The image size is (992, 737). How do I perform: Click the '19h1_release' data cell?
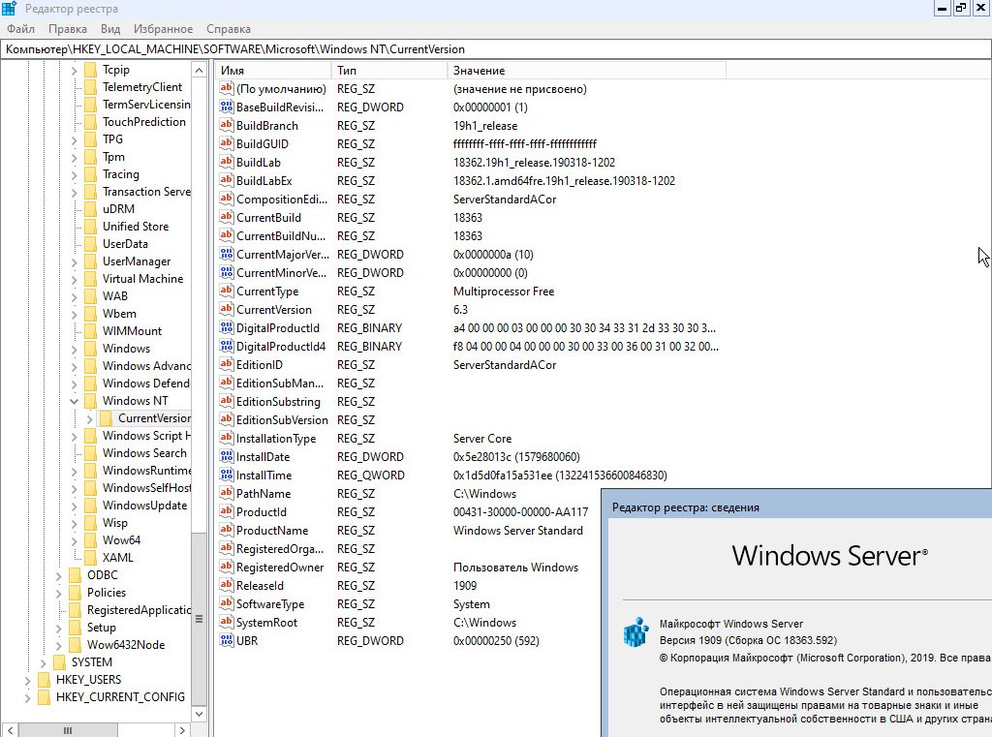[x=485, y=125]
